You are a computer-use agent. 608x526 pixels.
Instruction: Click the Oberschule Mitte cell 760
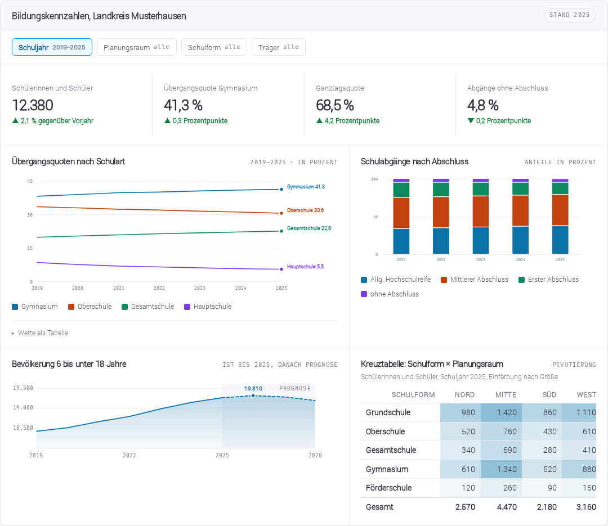[501, 431]
